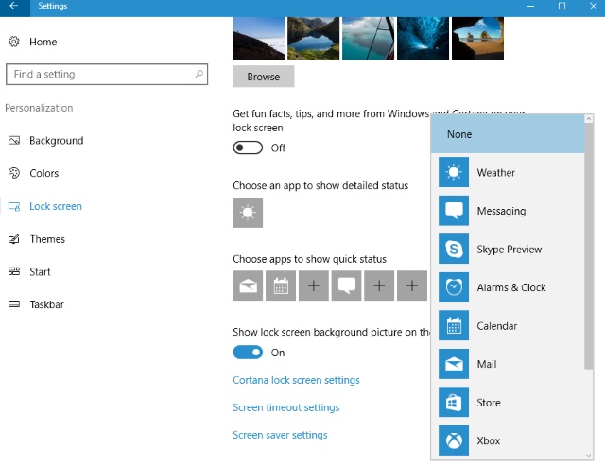Select the Store bag icon in app list
The width and height of the screenshot is (605, 466).
(454, 403)
